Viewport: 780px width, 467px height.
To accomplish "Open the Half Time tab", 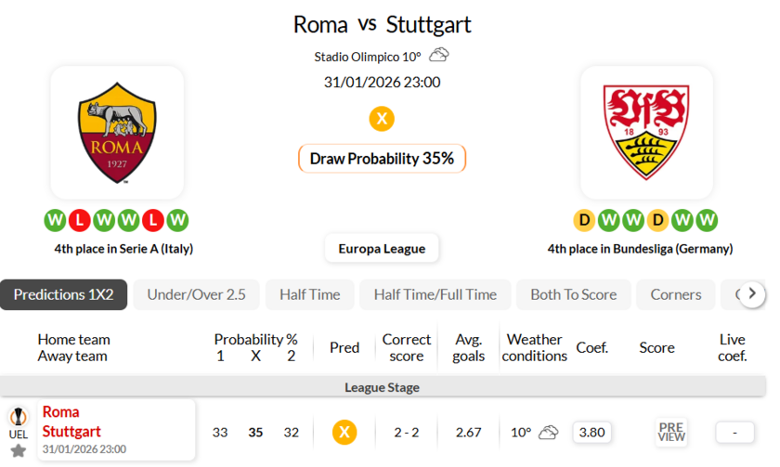I will [309, 294].
